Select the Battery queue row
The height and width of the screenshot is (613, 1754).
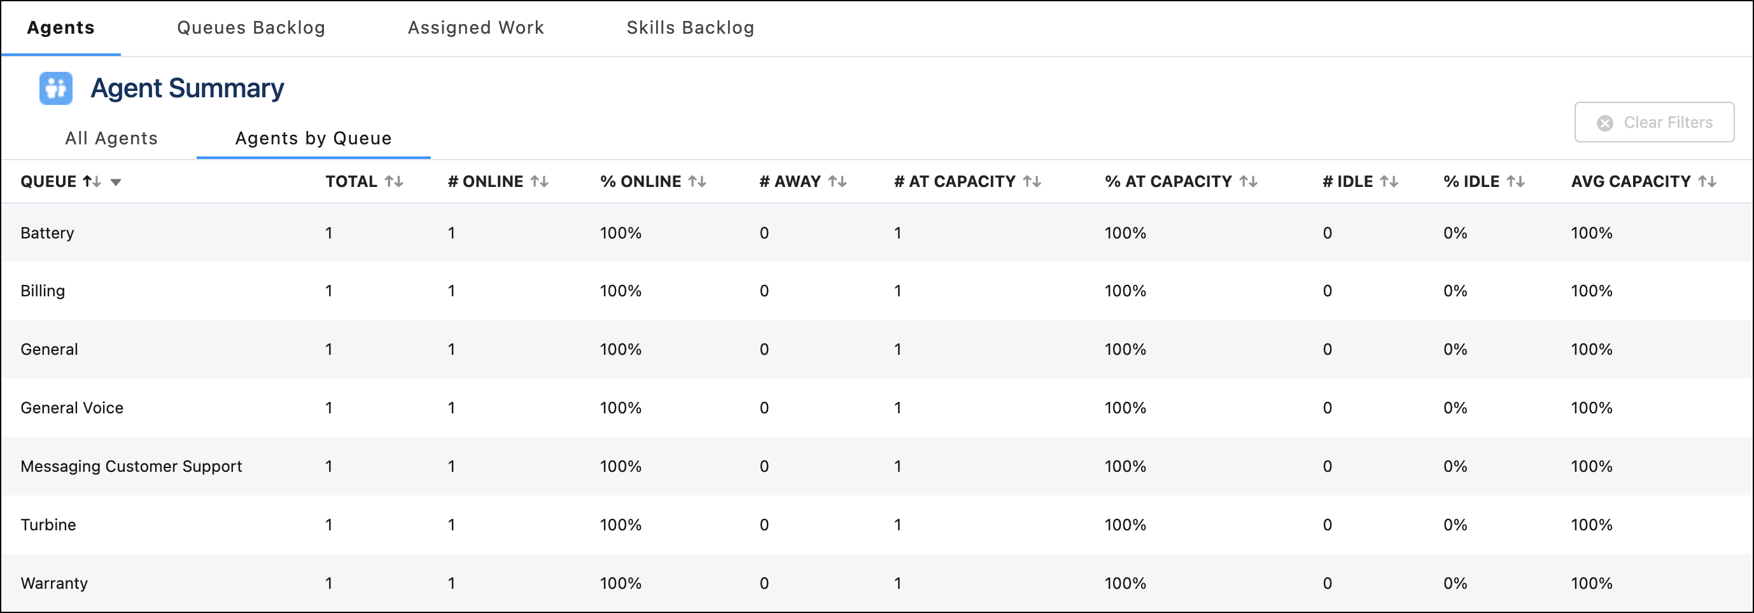tap(48, 233)
